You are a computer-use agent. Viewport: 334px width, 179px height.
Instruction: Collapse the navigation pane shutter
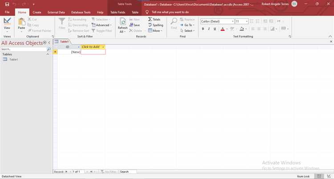point(49,43)
